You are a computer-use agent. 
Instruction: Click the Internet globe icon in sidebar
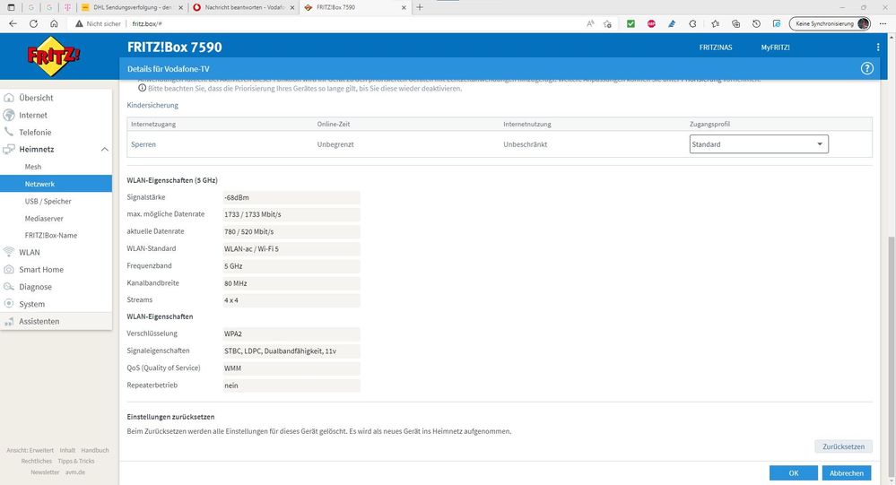9,115
